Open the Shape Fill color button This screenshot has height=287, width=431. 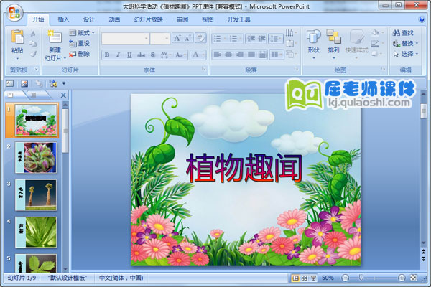[x=375, y=33]
